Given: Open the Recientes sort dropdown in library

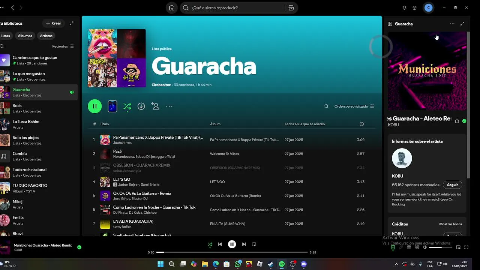Looking at the screenshot, I should [63, 46].
